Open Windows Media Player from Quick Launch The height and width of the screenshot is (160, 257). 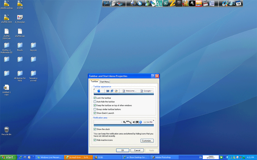29,157
